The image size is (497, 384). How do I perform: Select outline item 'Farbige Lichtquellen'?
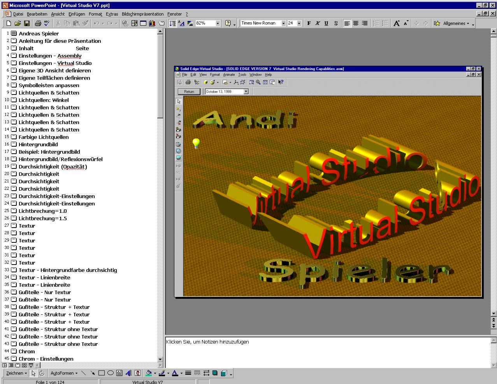[x=44, y=137]
